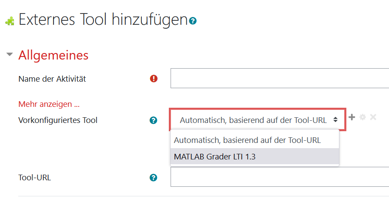
Task: Click the green puzzle piece external tool icon
Action: (10, 21)
